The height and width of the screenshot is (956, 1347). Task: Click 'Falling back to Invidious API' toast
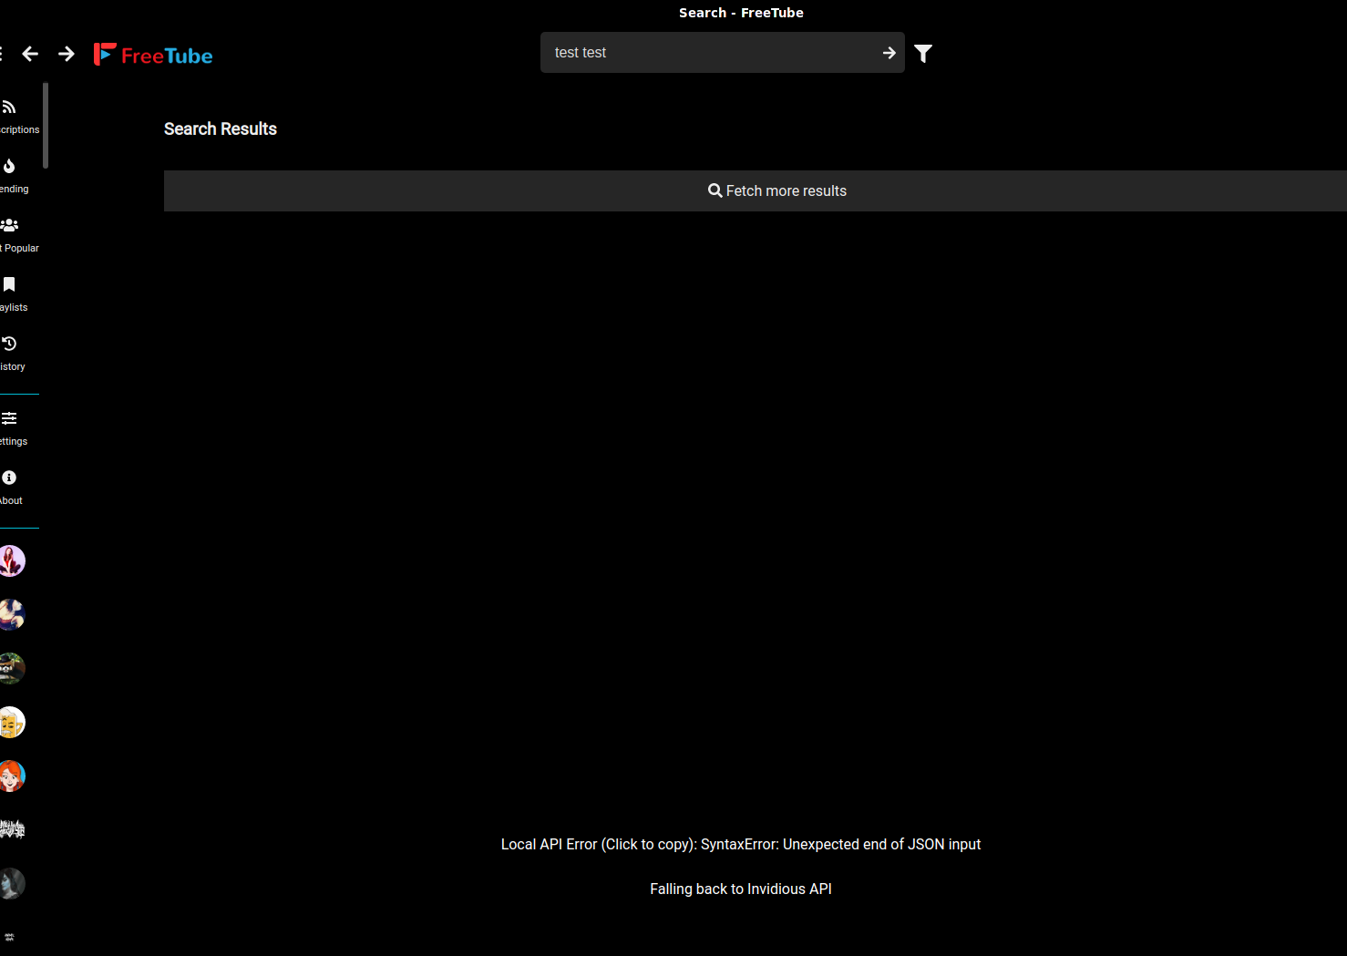coord(741,889)
